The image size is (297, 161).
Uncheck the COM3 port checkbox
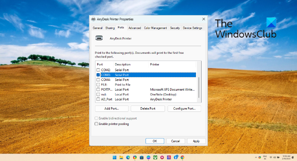click(98, 75)
